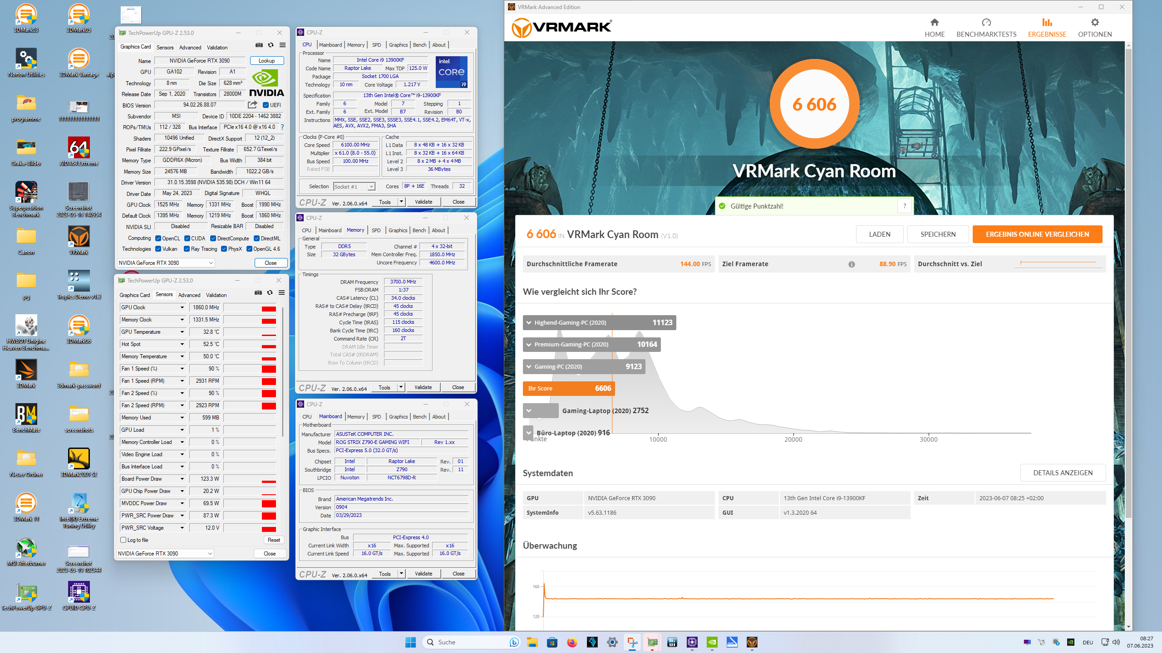Open AIDA64 Extreme desktop icon
Screen dimensions: 1162x653
(79, 151)
